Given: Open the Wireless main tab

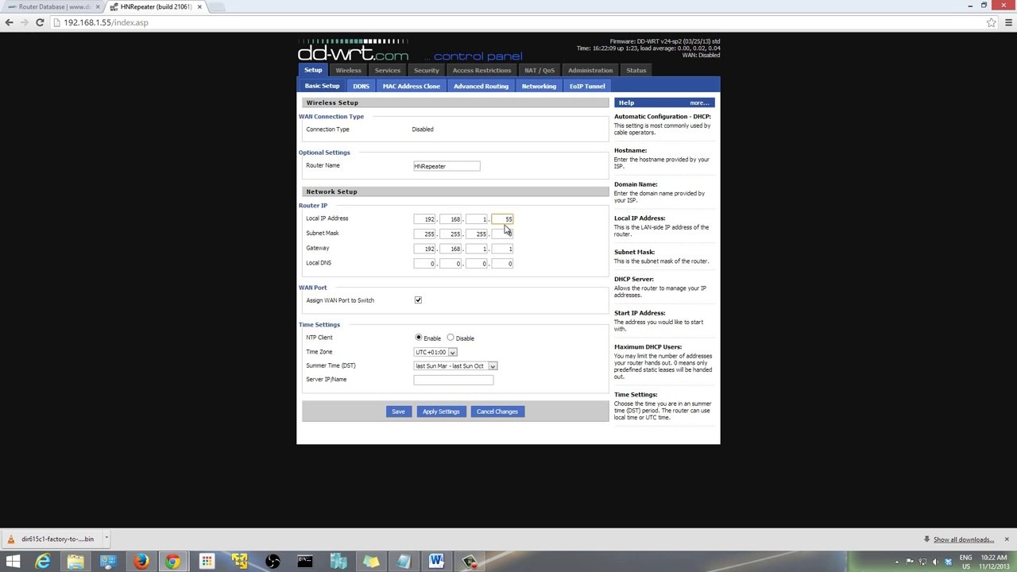Looking at the screenshot, I should (348, 71).
